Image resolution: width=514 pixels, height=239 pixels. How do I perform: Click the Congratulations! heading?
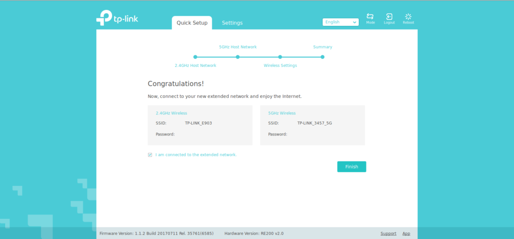coord(176,83)
